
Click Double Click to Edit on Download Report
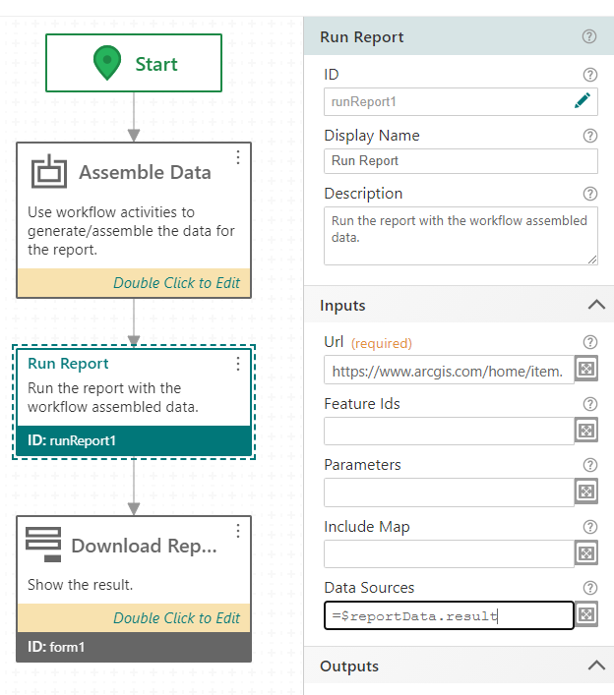pyautogui.click(x=176, y=618)
